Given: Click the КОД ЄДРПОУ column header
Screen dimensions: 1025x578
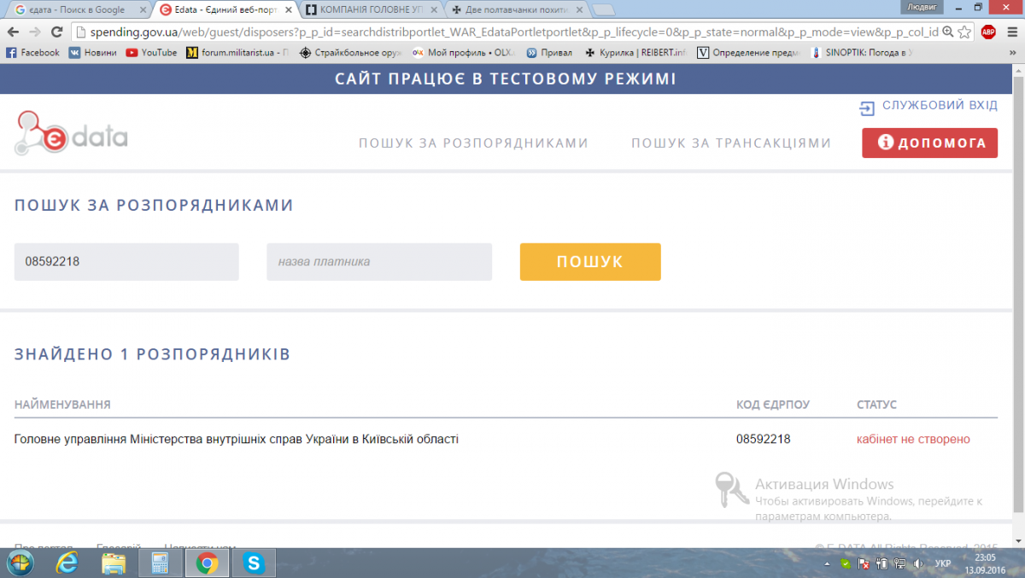Looking at the screenshot, I should pyautogui.click(x=773, y=405).
